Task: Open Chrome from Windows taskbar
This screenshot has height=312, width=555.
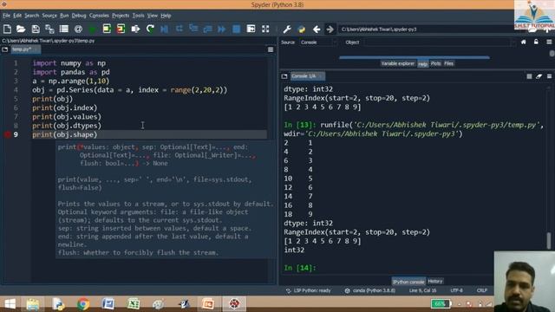Action: (x=83, y=304)
